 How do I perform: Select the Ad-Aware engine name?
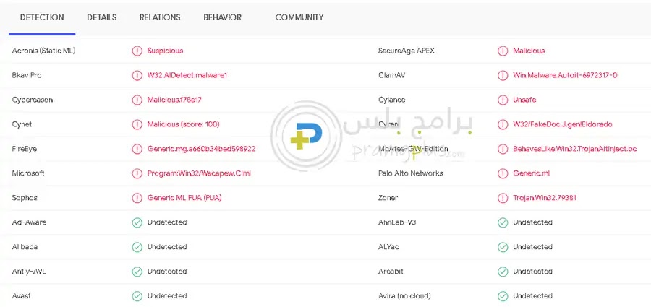[29, 222]
